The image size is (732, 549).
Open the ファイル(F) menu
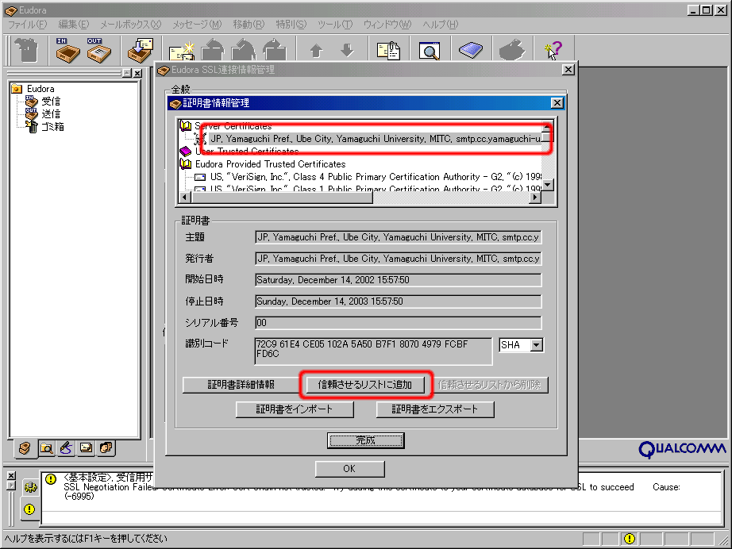click(28, 25)
